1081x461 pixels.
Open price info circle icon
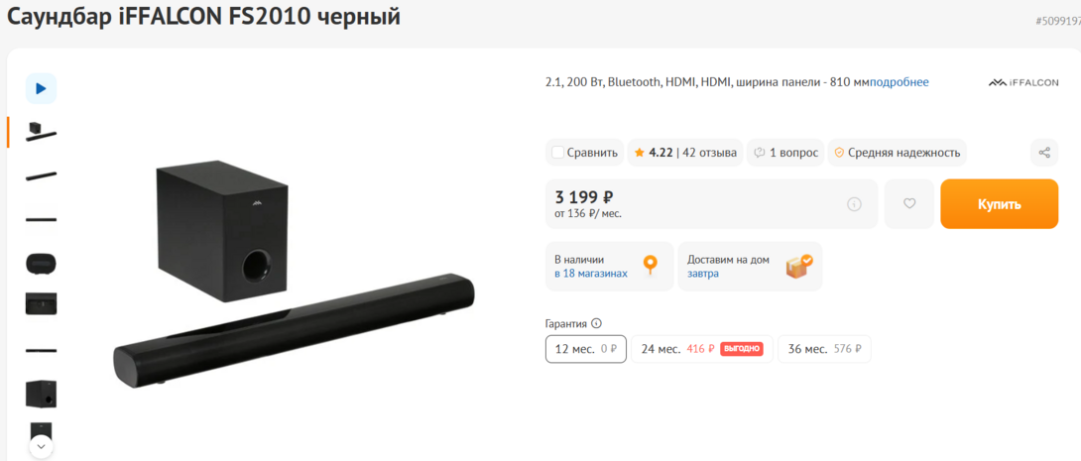[854, 204]
